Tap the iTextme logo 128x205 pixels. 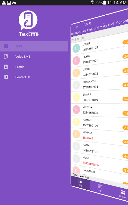(28, 23)
